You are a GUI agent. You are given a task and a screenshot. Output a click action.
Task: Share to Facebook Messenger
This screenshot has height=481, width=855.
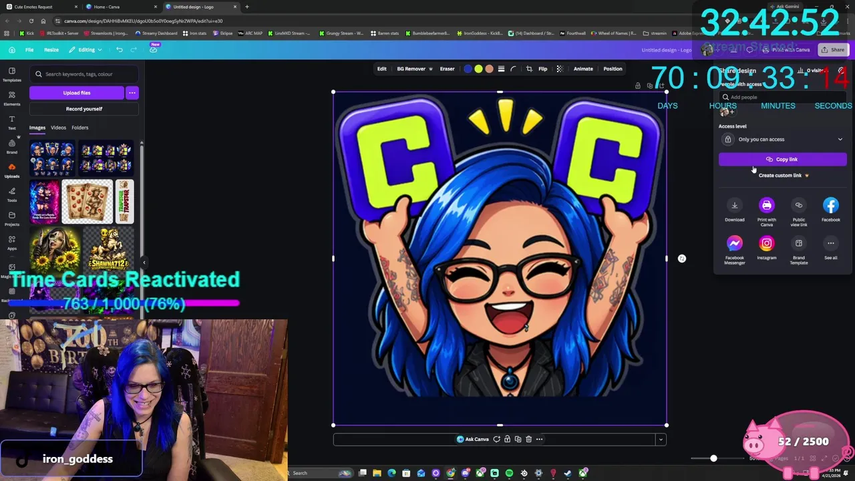734,250
